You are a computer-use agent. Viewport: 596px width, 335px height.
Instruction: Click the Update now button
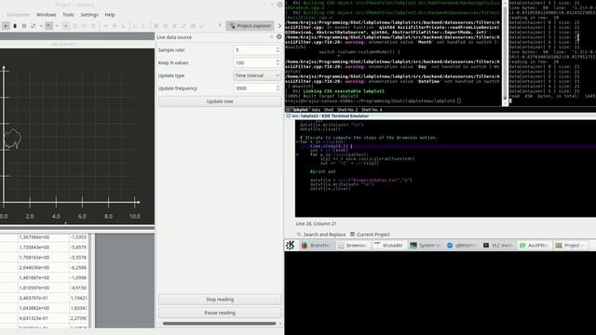(220, 101)
